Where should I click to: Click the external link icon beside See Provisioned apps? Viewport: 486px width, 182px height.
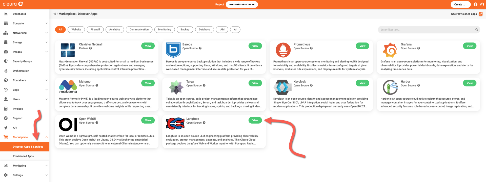tap(481, 14)
